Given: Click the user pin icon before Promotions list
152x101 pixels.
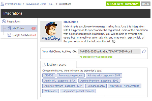Looking at the screenshot, I should pos(2,4).
